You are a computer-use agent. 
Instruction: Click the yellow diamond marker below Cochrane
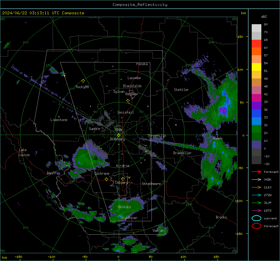(106, 179)
